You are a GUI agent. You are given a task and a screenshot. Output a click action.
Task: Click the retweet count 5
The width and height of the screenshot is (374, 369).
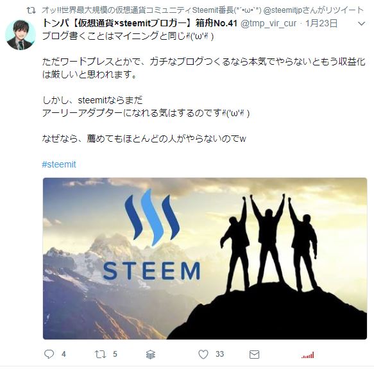[115, 354]
